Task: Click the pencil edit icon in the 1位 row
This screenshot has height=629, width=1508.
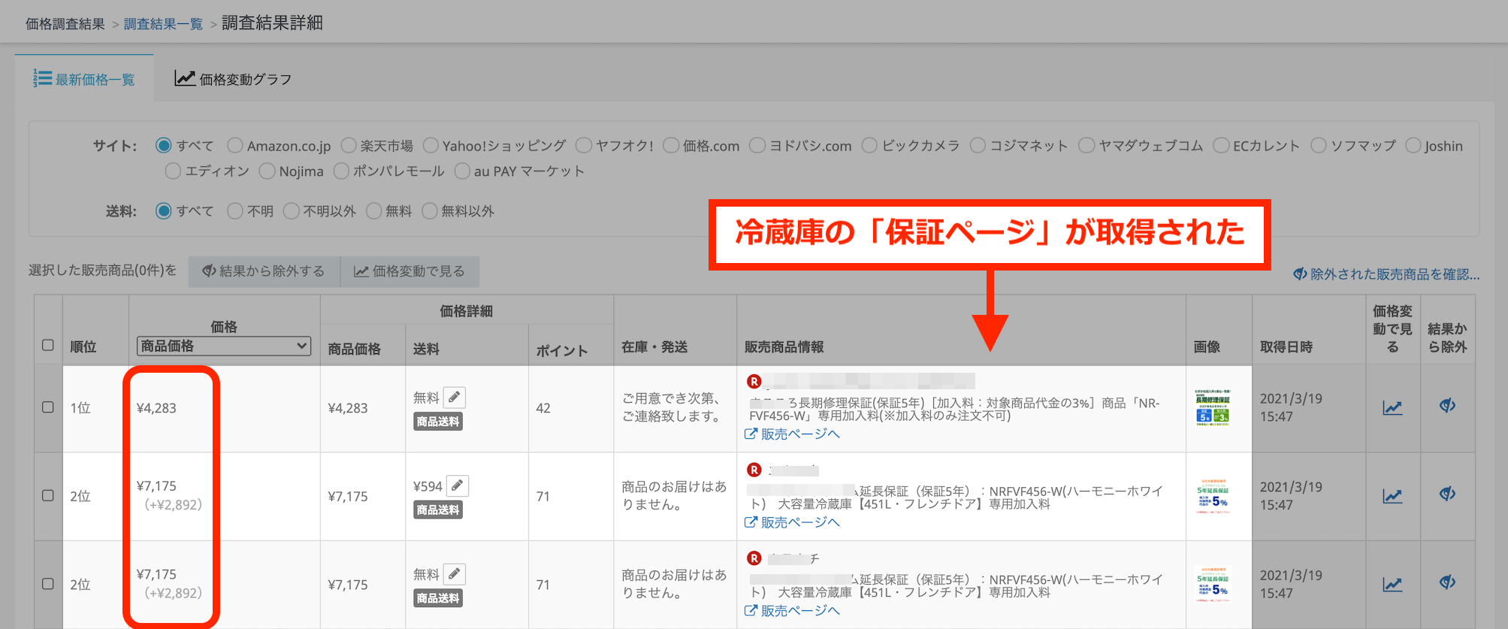Action: click(454, 398)
